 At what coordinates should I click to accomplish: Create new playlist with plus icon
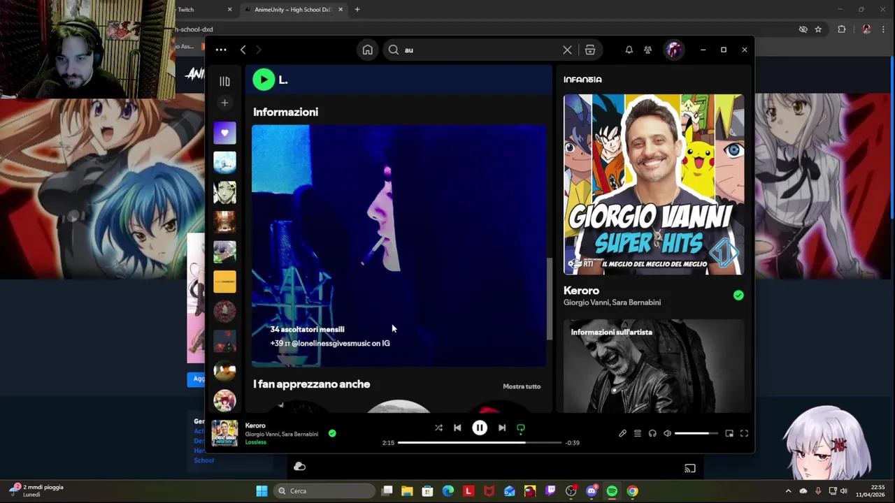(x=224, y=103)
